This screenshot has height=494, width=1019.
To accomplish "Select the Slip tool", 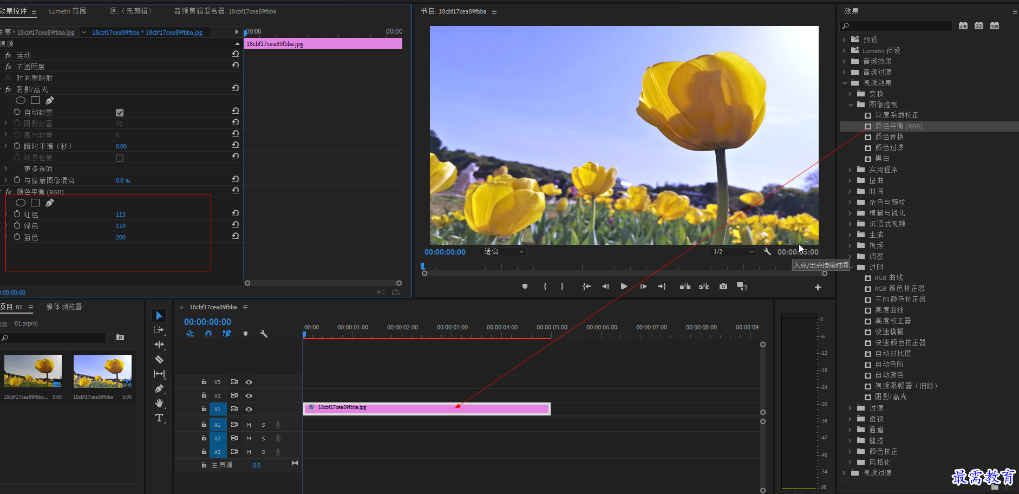I will 159,374.
